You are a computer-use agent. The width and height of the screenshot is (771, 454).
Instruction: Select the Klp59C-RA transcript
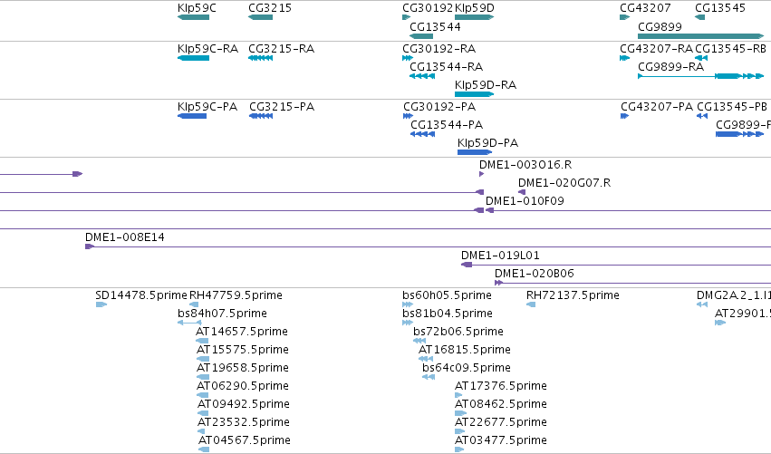[x=193, y=58]
